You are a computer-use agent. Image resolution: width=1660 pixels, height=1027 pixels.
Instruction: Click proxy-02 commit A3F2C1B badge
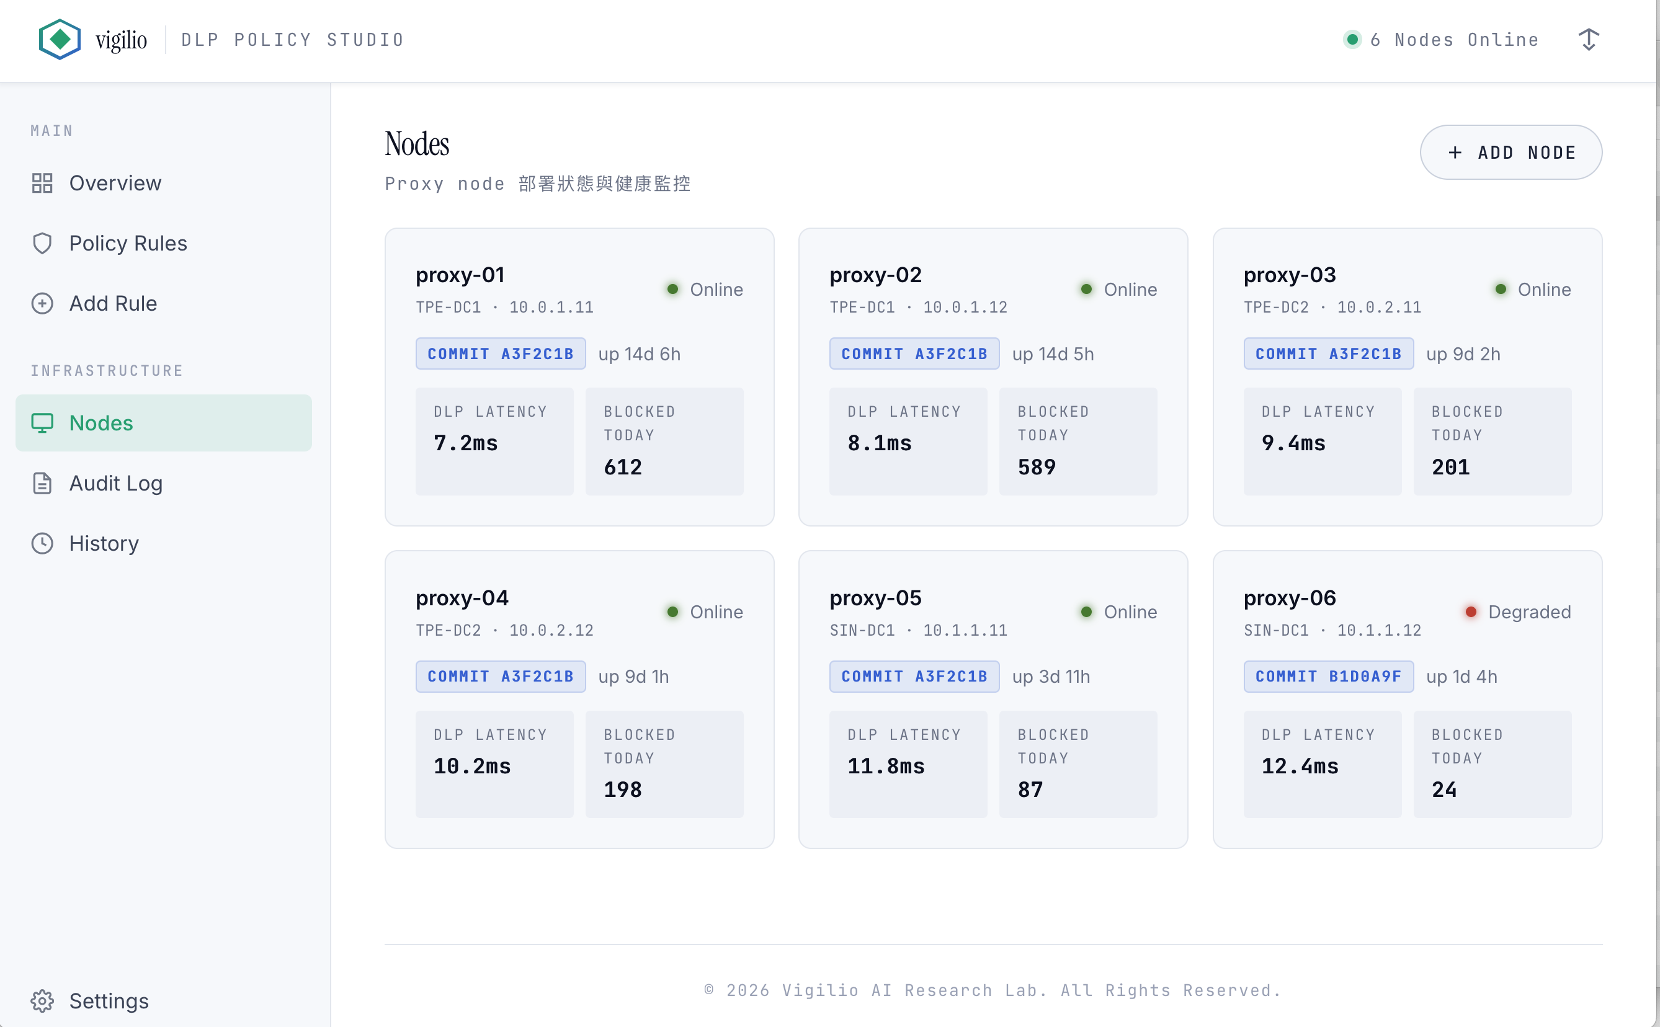tap(914, 353)
